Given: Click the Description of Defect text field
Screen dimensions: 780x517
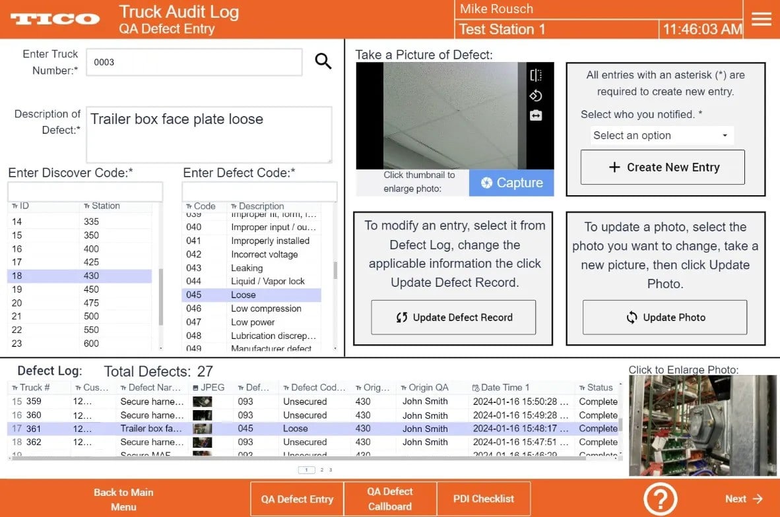Looking at the screenshot, I should pyautogui.click(x=209, y=135).
